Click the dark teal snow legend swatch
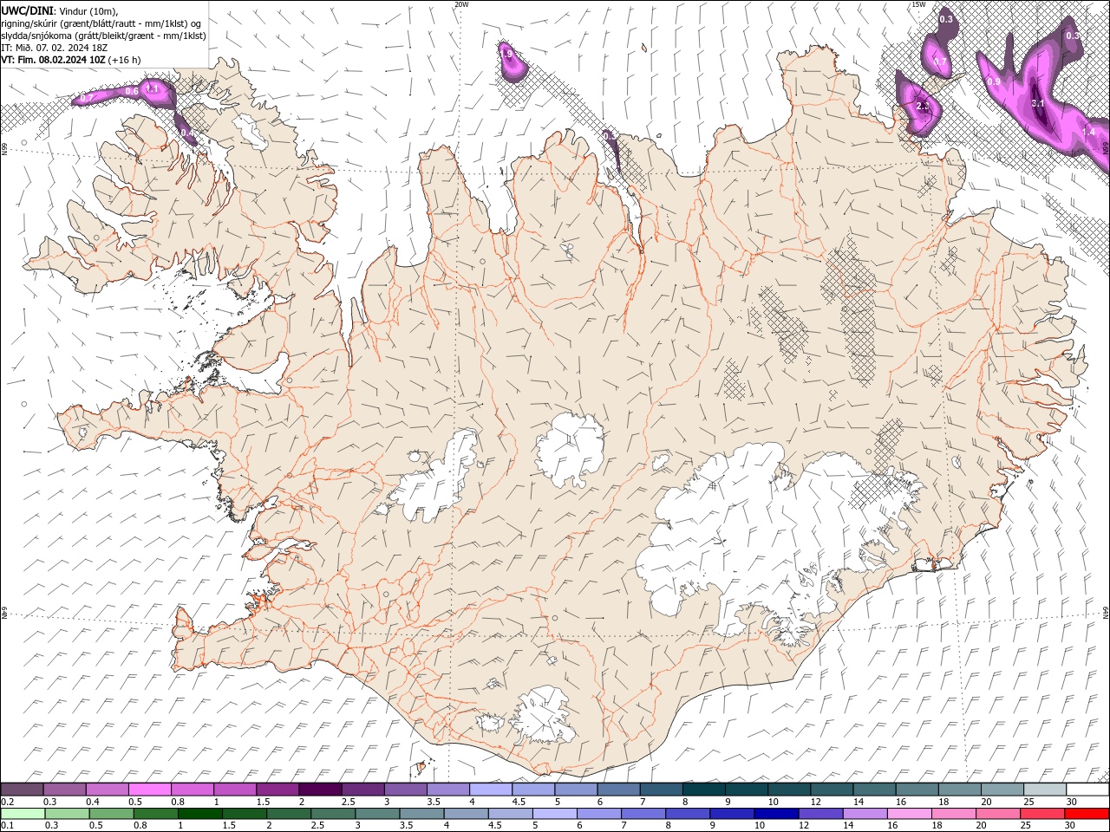This screenshot has width=1110, height=832. coord(704,790)
